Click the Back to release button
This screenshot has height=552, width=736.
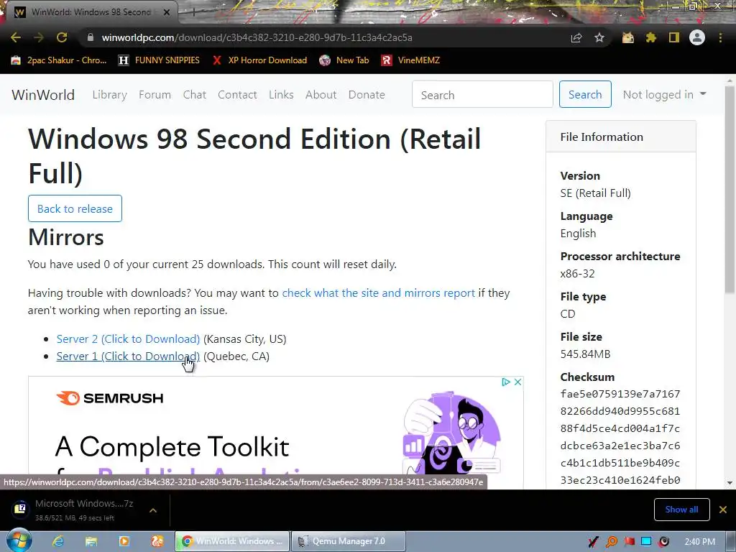pos(75,208)
